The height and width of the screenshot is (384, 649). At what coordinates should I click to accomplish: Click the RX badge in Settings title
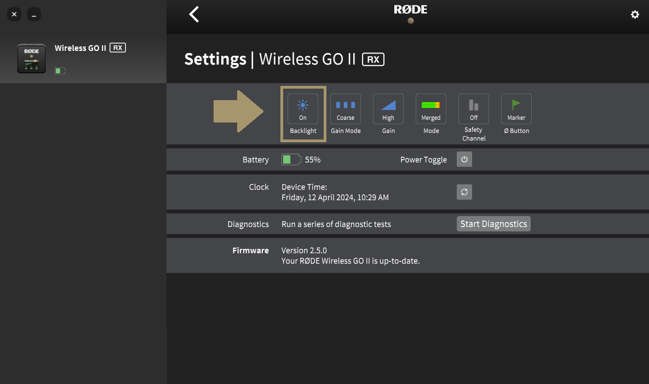(374, 59)
